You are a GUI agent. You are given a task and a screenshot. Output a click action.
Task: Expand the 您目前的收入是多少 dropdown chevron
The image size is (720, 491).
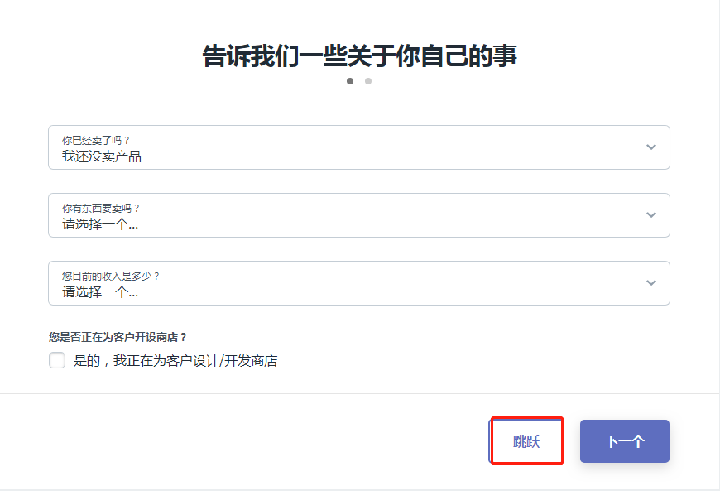(x=651, y=283)
